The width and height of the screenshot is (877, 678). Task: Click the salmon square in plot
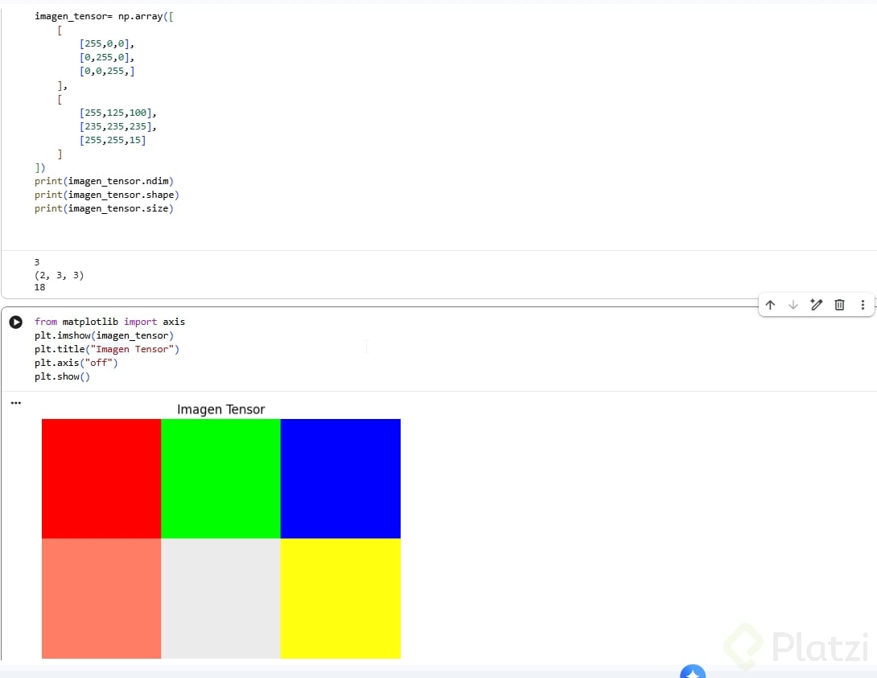101,598
